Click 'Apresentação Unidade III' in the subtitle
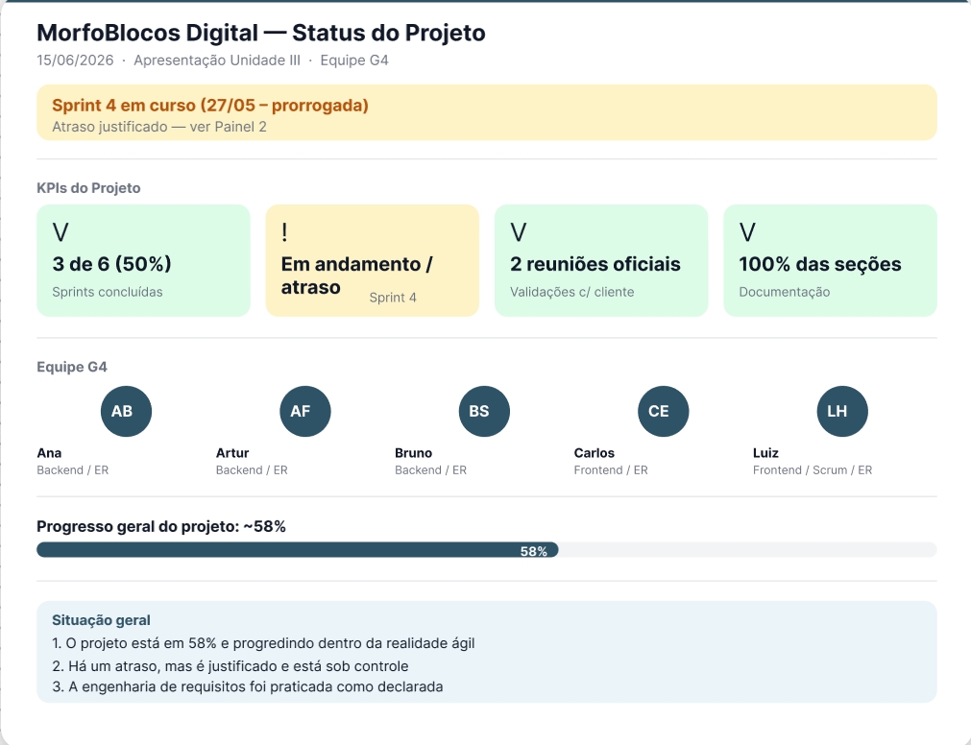The height and width of the screenshot is (745, 971). pos(217,60)
